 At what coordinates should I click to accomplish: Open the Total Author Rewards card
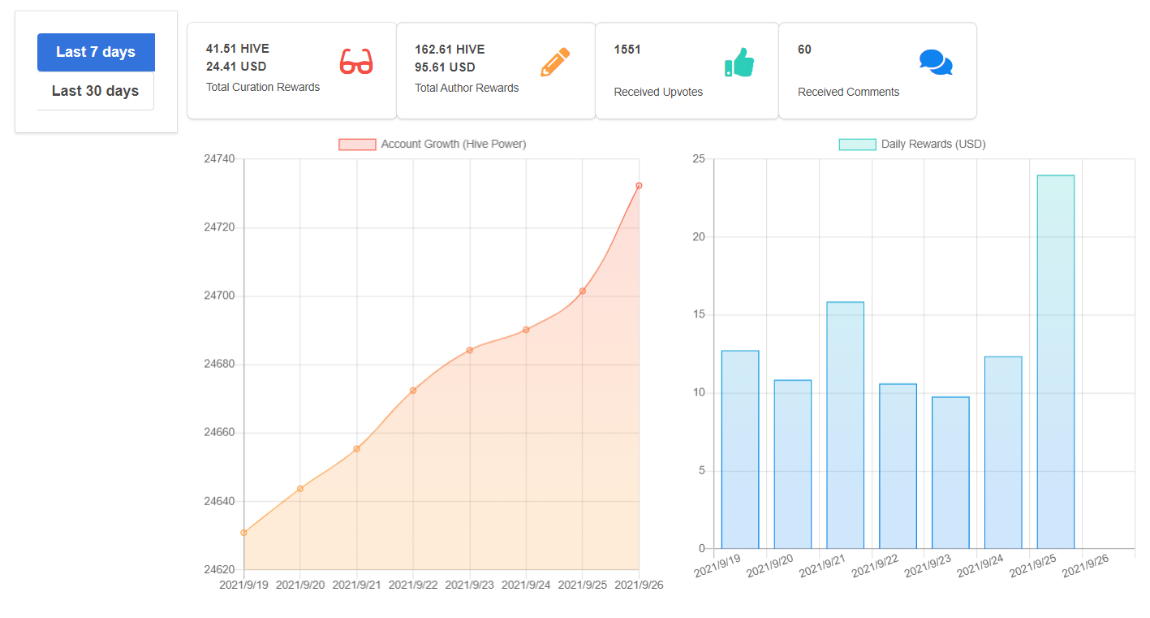[496, 71]
